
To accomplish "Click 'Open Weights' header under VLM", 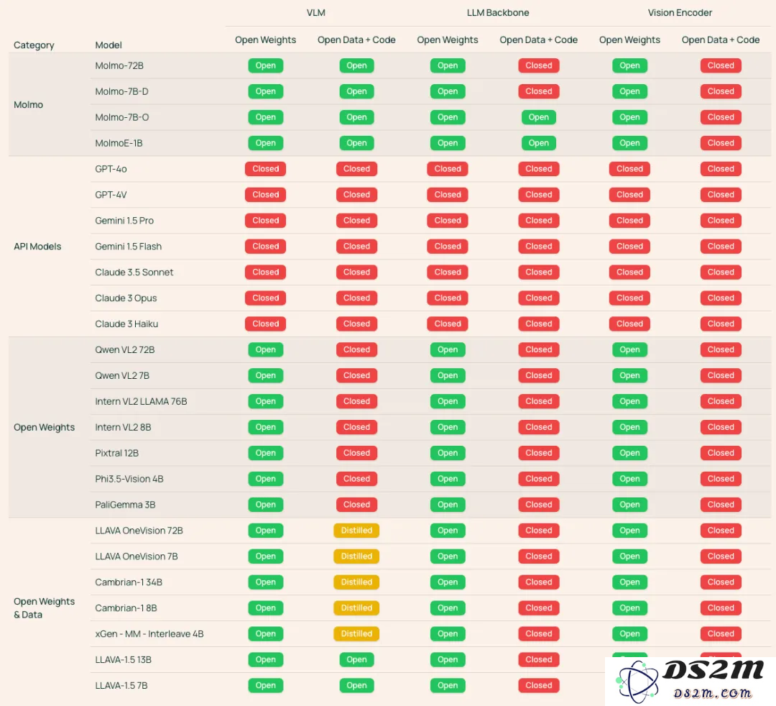I will coord(265,40).
